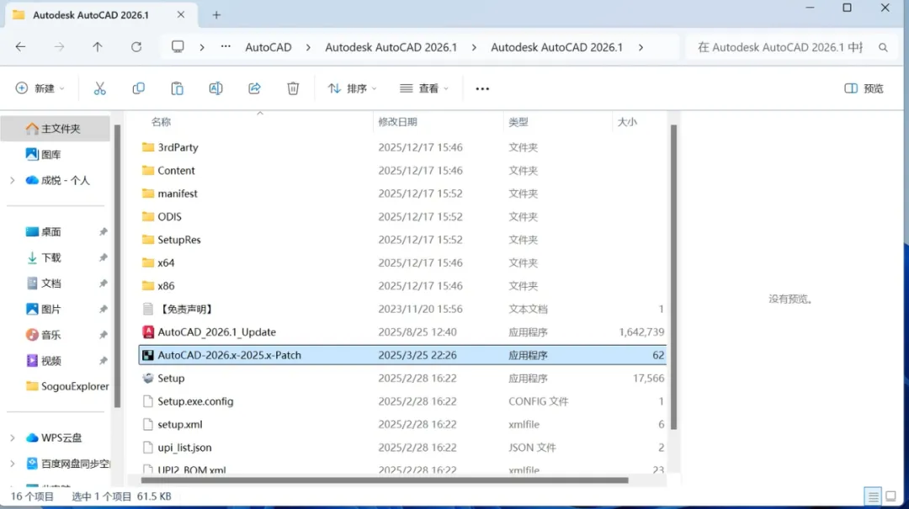
Task: Expand the WPS云盘 tree node
Action: point(12,437)
